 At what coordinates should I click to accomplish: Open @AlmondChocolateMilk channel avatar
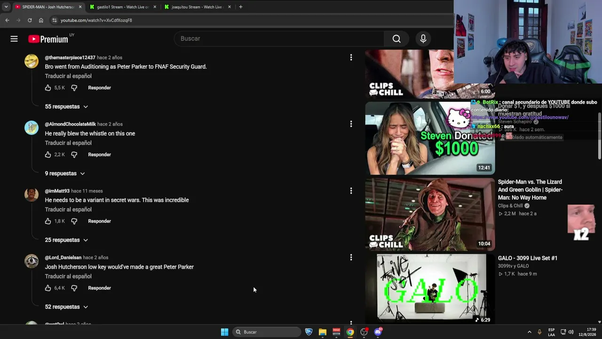tap(32, 128)
